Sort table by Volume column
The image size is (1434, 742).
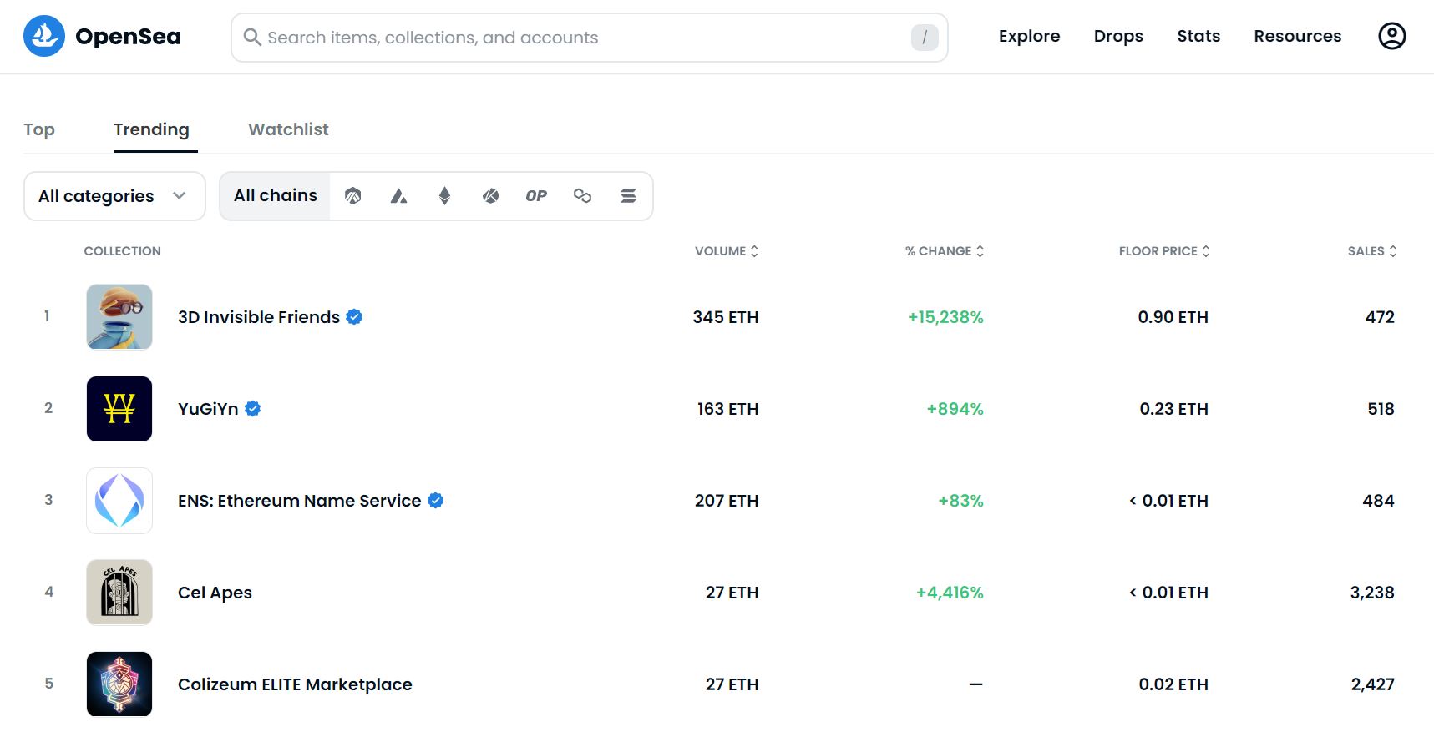727,250
